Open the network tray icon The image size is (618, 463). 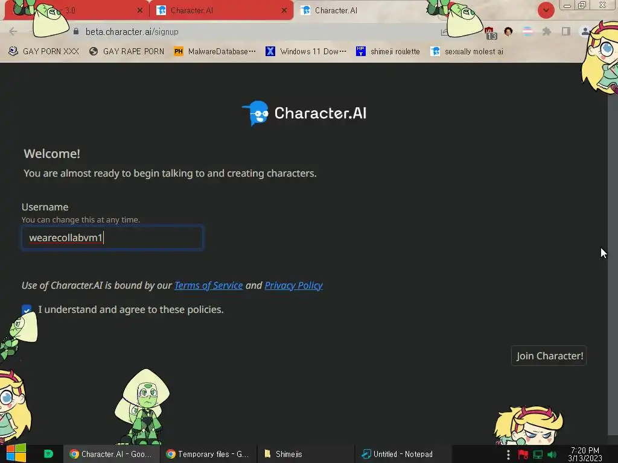click(x=538, y=455)
